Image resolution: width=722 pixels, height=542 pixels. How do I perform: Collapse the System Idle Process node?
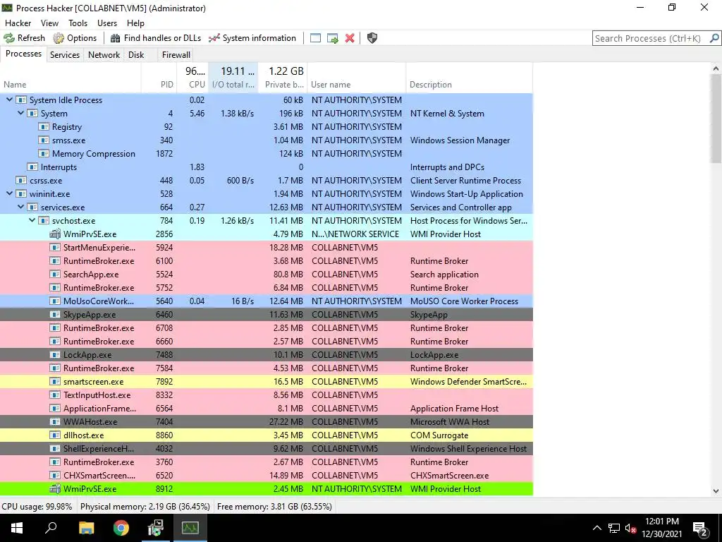(x=9, y=100)
